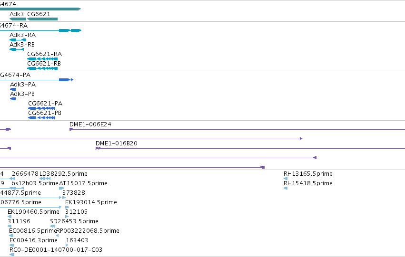
Task: Select the Adk3-RB transcript label
Action: point(22,45)
